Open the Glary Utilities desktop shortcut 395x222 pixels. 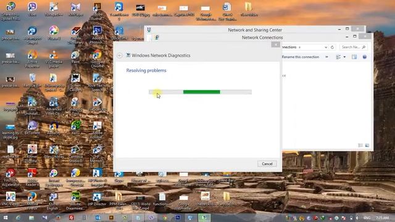[54, 152]
